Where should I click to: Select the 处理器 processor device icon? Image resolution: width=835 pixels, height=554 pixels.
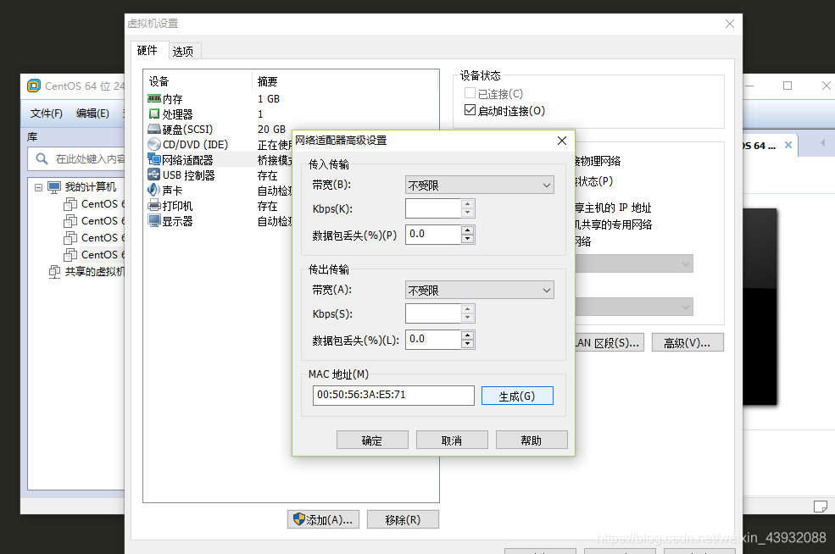coord(154,114)
